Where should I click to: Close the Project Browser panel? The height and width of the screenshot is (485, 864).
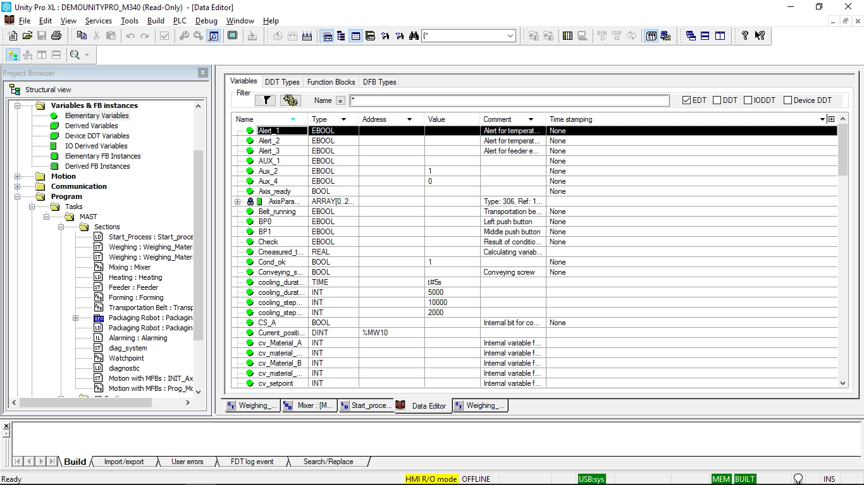click(203, 73)
